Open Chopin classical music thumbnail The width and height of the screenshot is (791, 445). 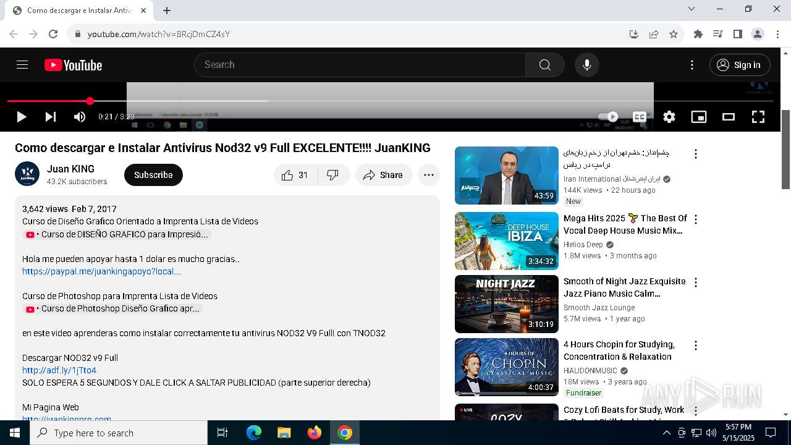pos(507,367)
